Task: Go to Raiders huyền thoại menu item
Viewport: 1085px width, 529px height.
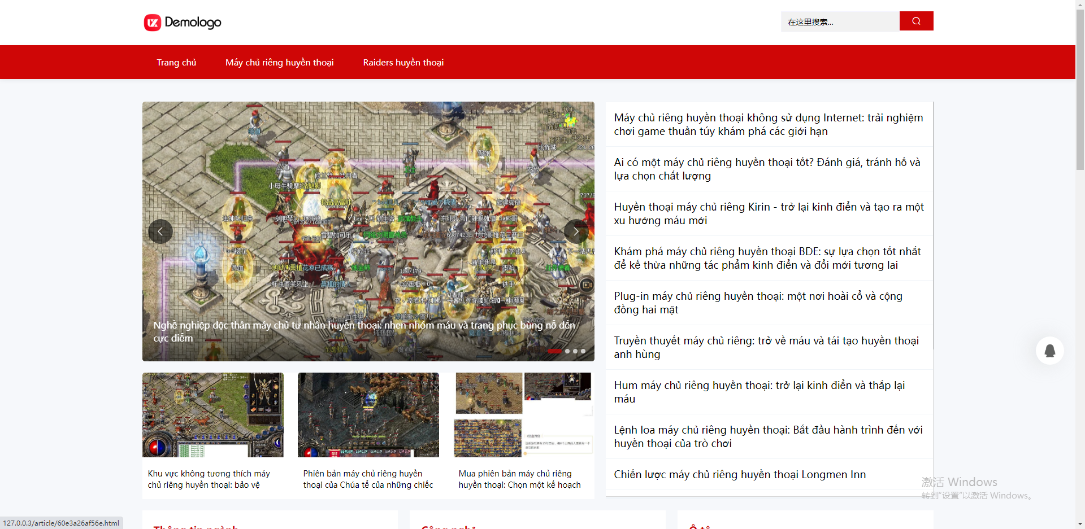Action: coord(403,63)
